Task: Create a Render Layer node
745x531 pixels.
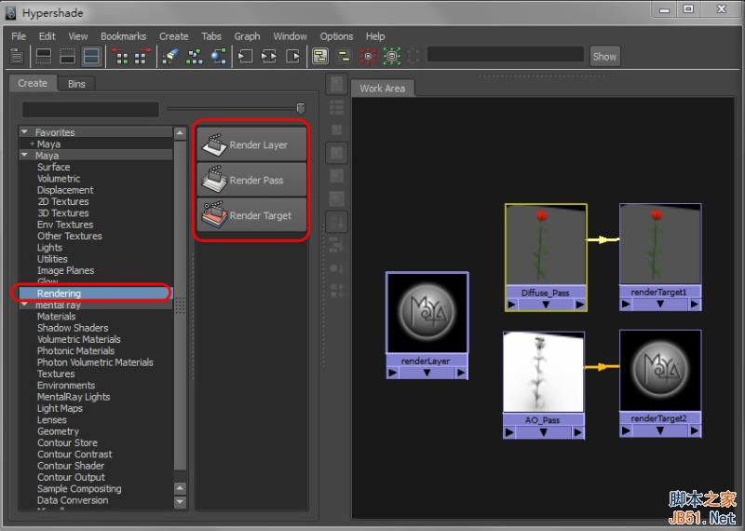Action: tap(251, 144)
